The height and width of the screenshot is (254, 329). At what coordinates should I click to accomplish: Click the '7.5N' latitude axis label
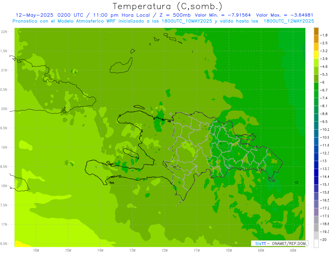[4, 205]
